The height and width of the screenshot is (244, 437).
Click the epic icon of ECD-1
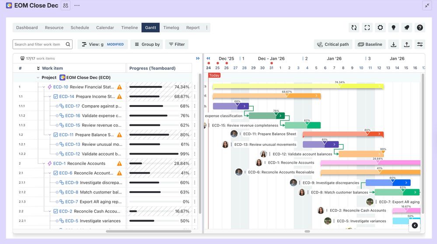(x=49, y=163)
